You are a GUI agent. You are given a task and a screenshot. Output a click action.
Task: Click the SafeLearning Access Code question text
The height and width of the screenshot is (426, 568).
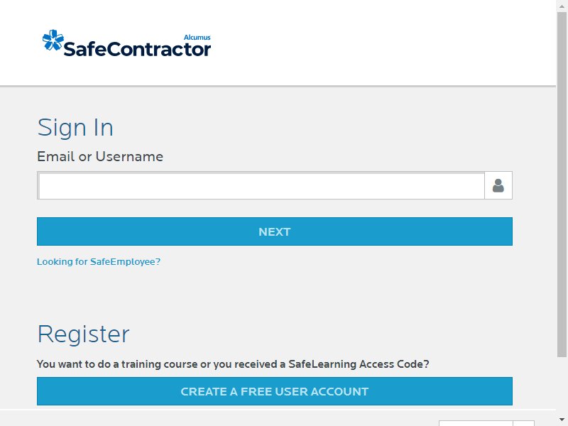[x=233, y=364]
